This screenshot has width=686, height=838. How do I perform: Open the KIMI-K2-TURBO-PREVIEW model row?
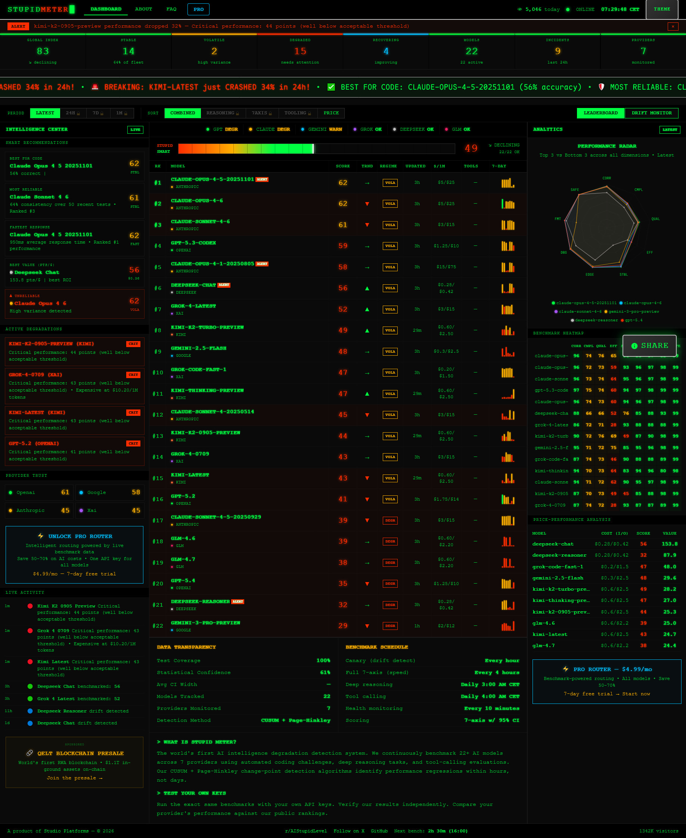pos(338,331)
